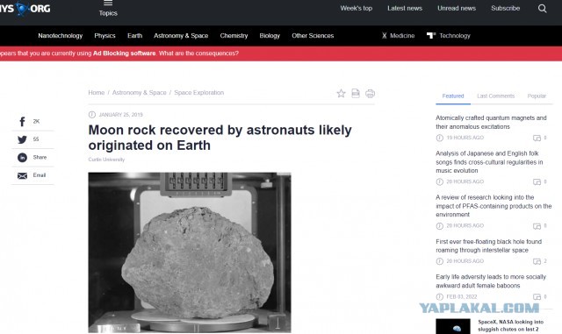Share on Twitter icon
Image resolution: width=562 pixels, height=334 pixels.
coord(22,139)
